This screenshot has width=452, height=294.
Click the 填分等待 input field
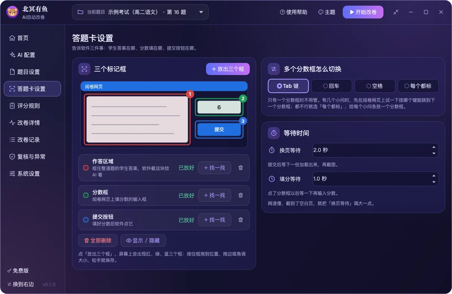376,179
